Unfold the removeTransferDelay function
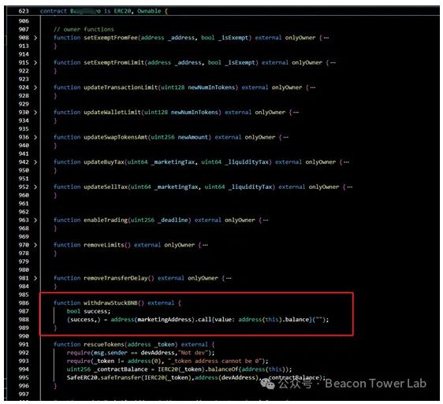The image size is (443, 404). [x=35, y=278]
